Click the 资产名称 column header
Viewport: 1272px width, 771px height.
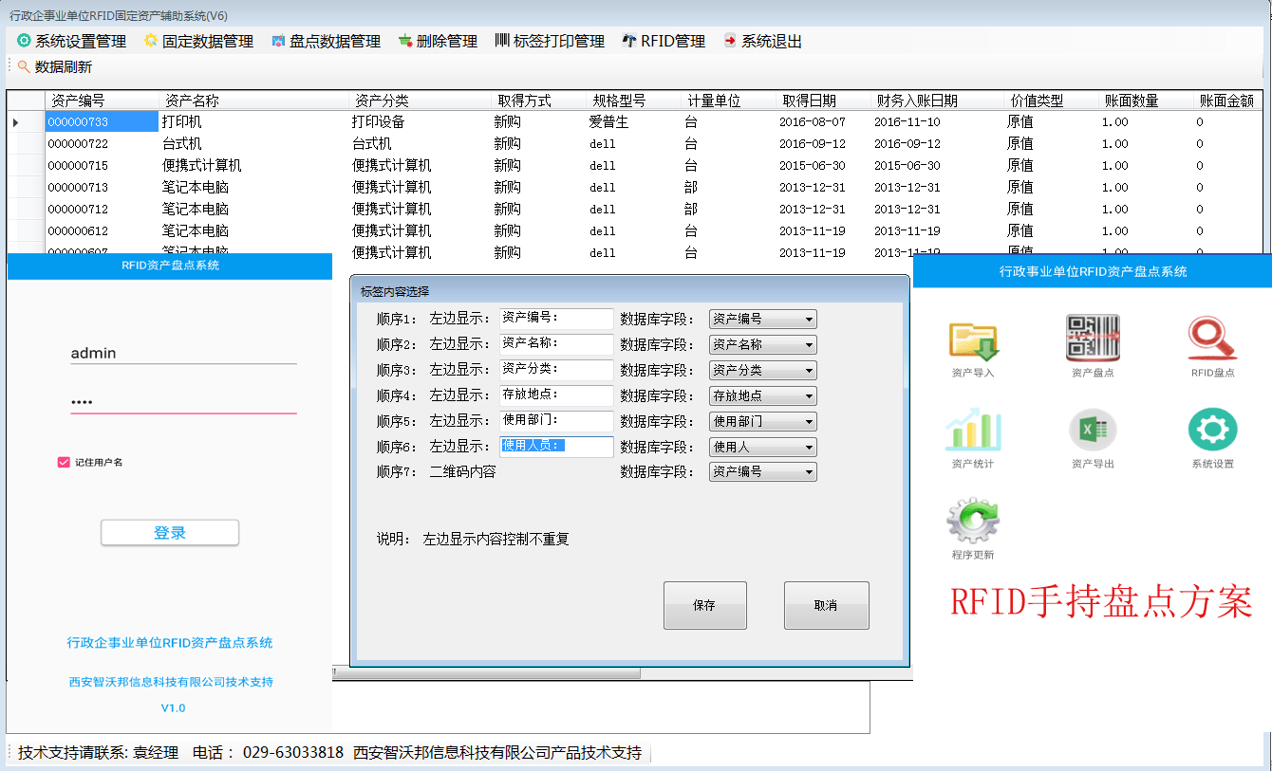tap(253, 101)
